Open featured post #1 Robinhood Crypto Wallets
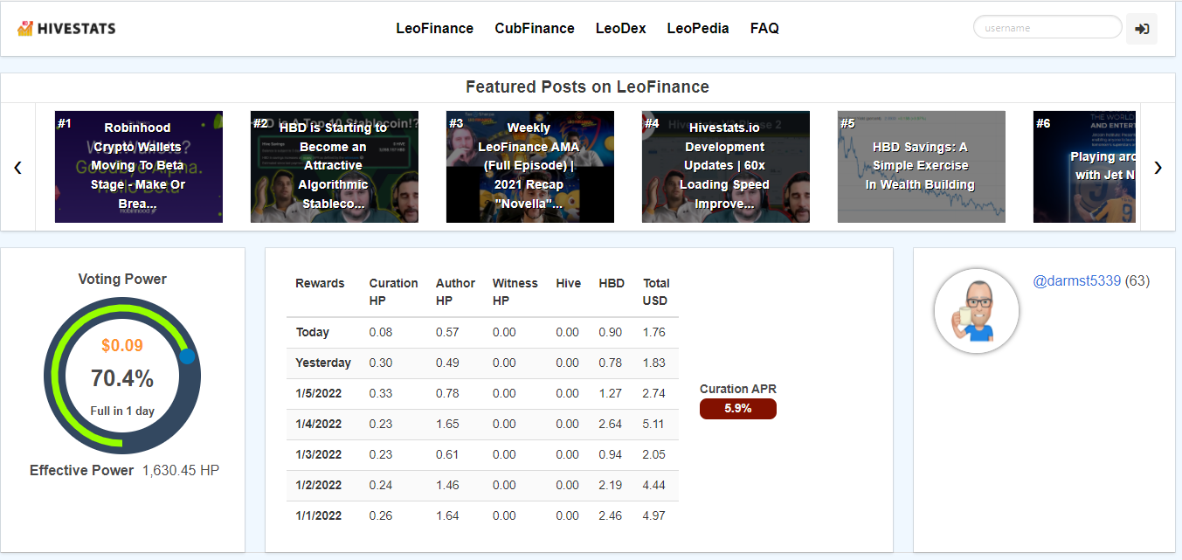1182x560 pixels. click(x=139, y=167)
